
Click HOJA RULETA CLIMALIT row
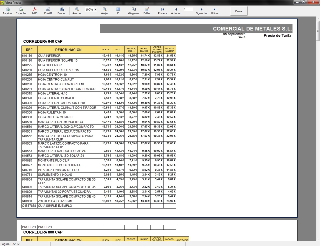pos(99,117)
